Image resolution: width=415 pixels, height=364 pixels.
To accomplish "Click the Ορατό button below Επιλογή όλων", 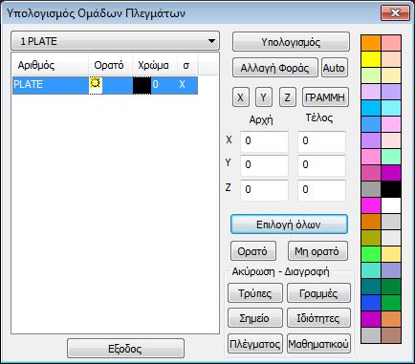I will coord(252,251).
